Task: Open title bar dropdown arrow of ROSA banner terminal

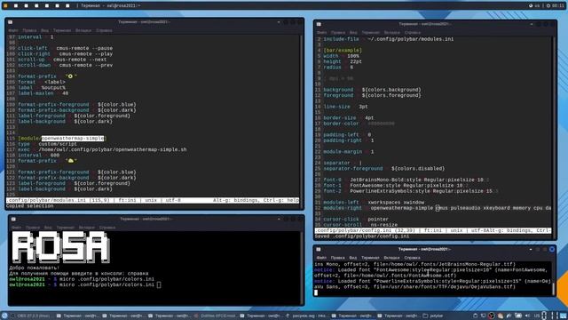Action: pyautogui.click(x=279, y=220)
